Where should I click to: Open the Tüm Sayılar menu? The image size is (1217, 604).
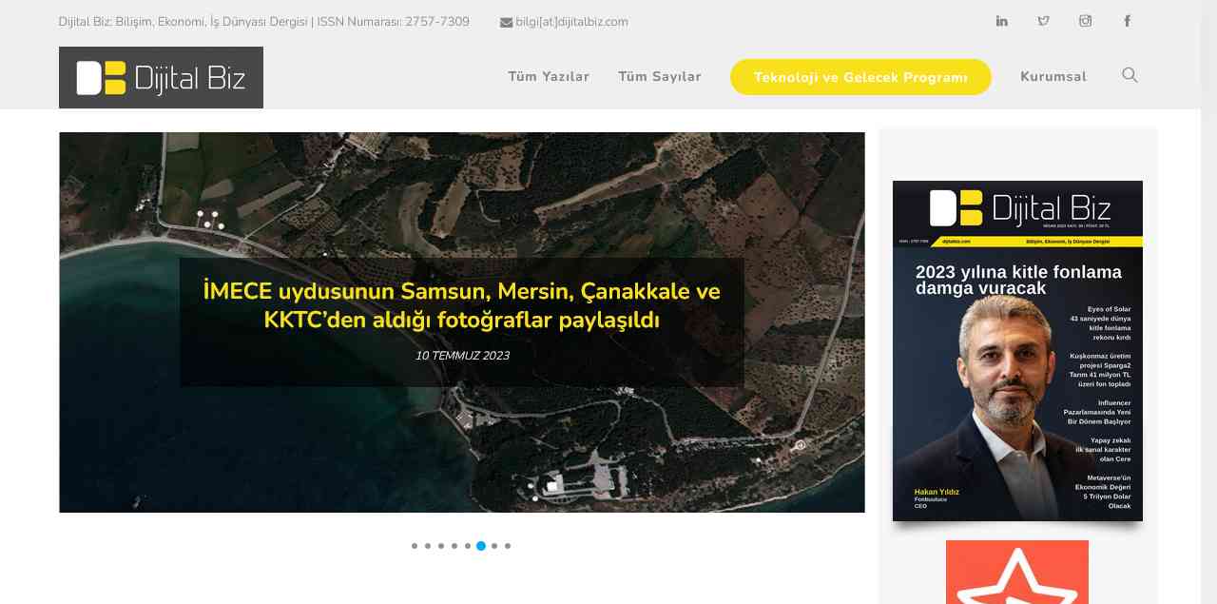click(660, 77)
